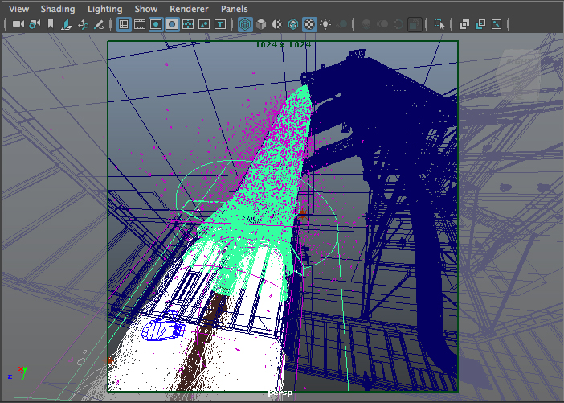Click the Use Default Material icon
Image resolution: width=564 pixels, height=403 pixels.
(x=277, y=24)
